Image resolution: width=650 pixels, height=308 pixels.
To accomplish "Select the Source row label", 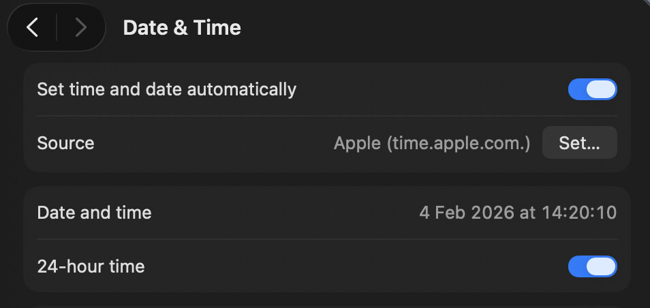I will tap(65, 143).
